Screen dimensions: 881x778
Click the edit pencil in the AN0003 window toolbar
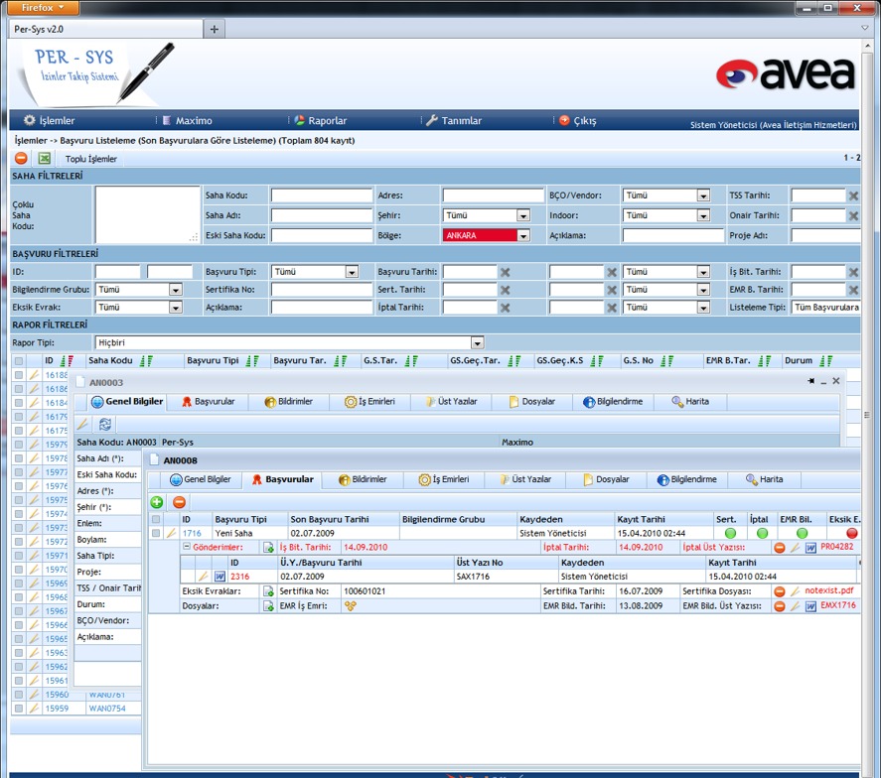click(82, 424)
